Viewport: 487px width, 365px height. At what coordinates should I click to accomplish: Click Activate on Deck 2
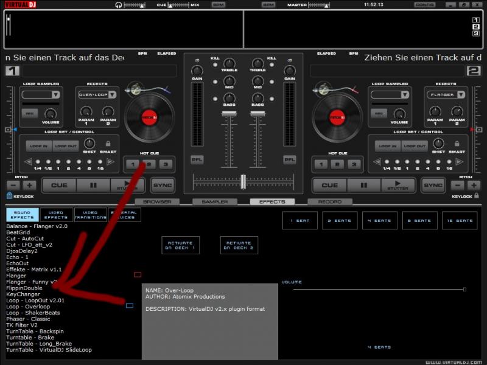[x=239, y=245]
